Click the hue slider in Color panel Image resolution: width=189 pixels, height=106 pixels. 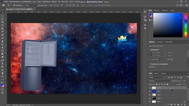point(186,25)
